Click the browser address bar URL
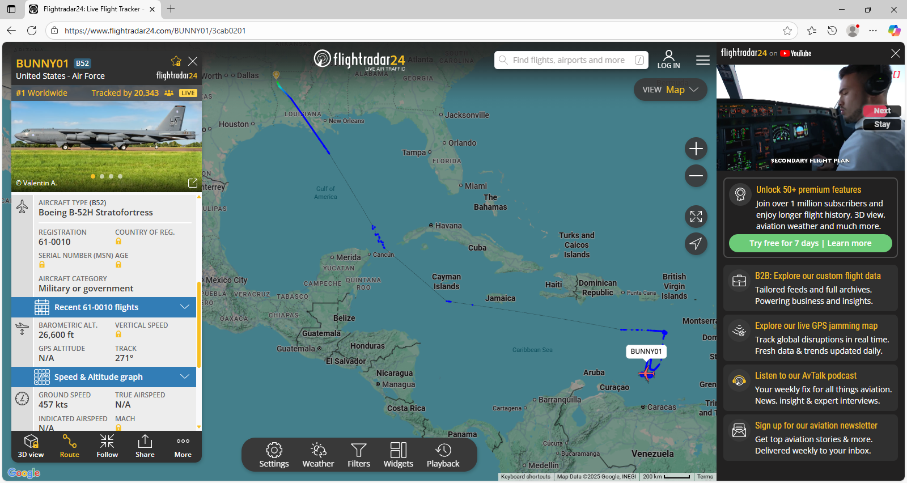Image resolution: width=907 pixels, height=483 pixels. [x=155, y=31]
